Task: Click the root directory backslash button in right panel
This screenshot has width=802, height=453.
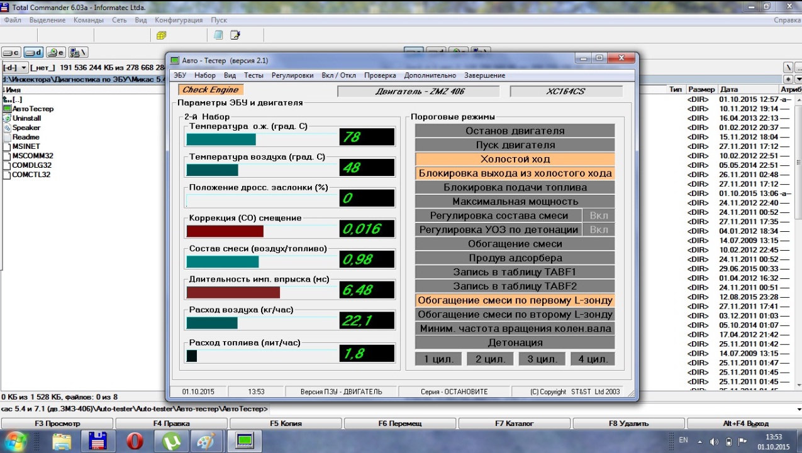Action: [788, 67]
